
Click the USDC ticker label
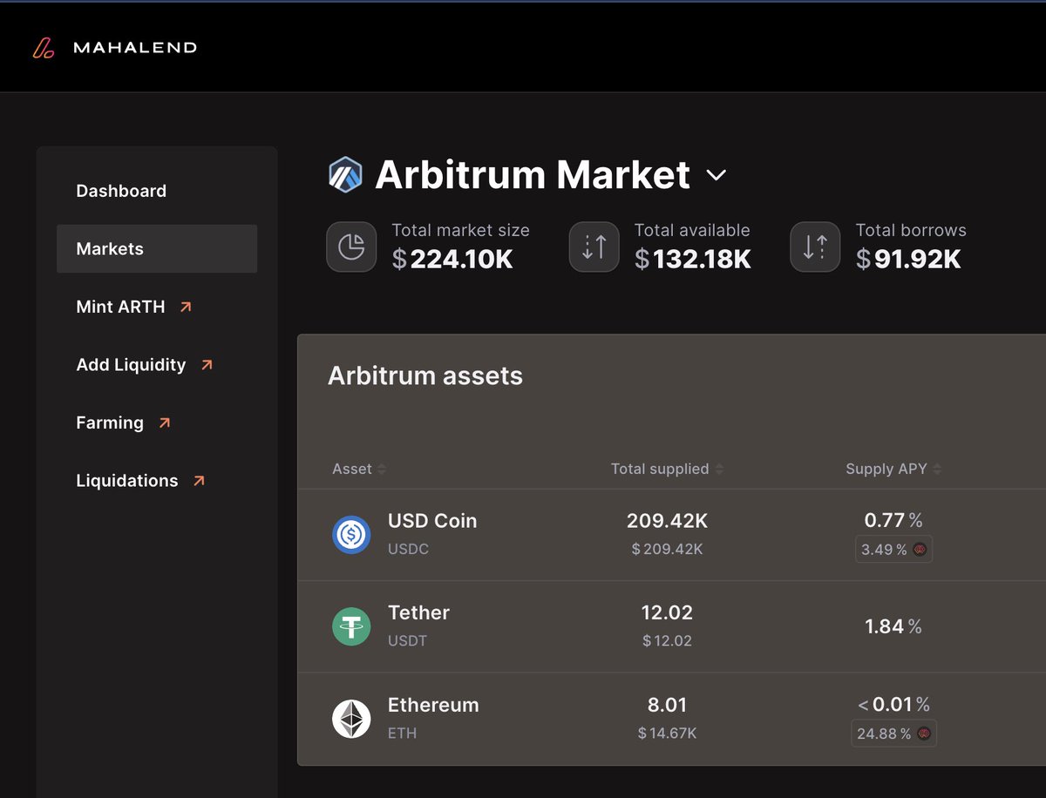[x=408, y=550]
